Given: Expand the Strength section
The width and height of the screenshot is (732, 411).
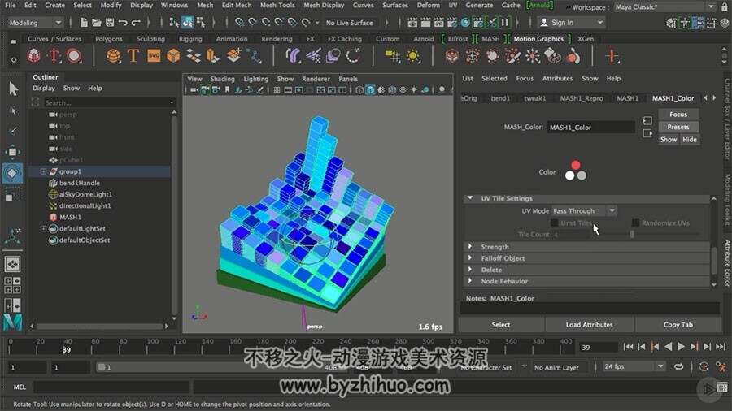Looking at the screenshot, I should pyautogui.click(x=470, y=246).
